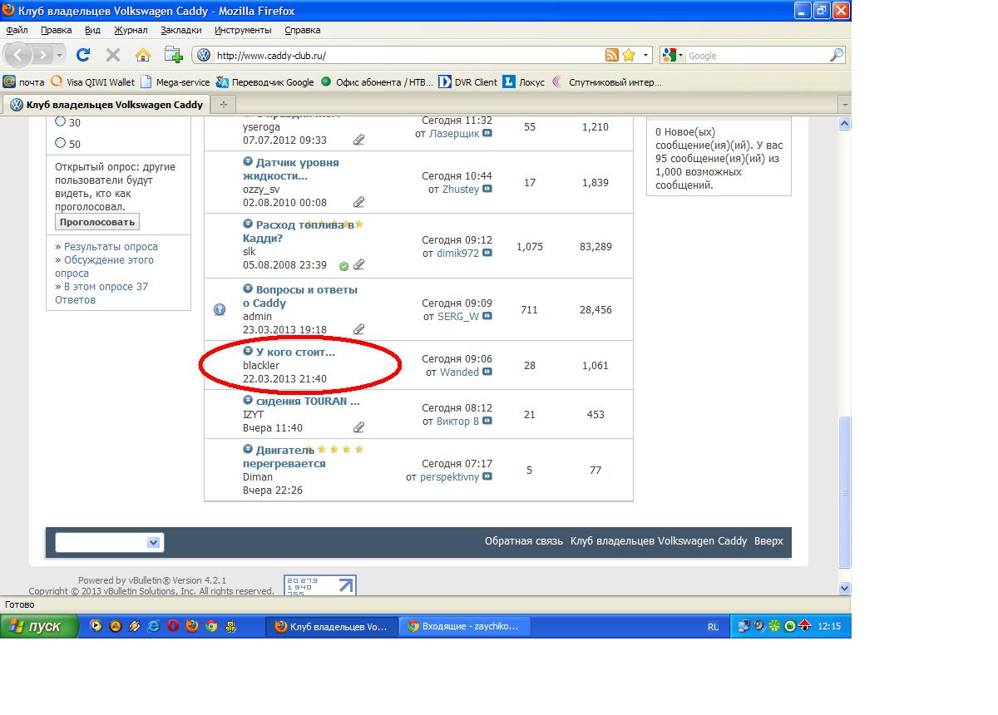Click the new-tab toolbar icon with green plus
Image resolution: width=998 pixels, height=715 pixels.
pyautogui.click(x=173, y=55)
